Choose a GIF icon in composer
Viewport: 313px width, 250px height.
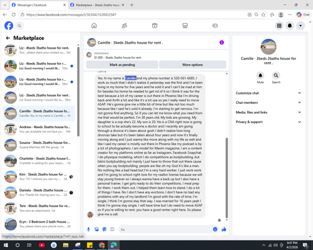tap(112, 229)
